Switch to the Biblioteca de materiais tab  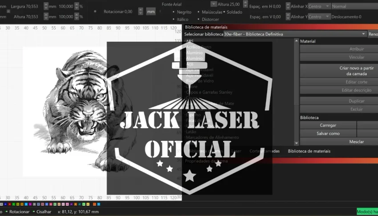click(x=309, y=151)
